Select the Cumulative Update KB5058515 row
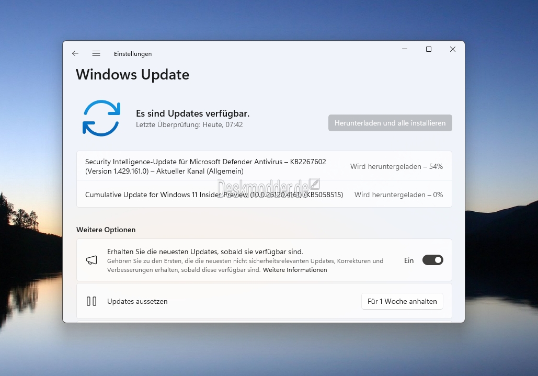The height and width of the screenshot is (376, 538). point(264,194)
